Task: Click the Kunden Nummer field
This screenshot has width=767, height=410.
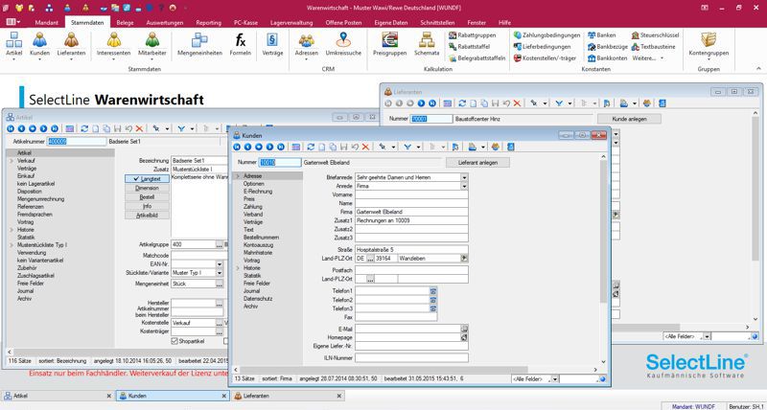Action: point(280,162)
